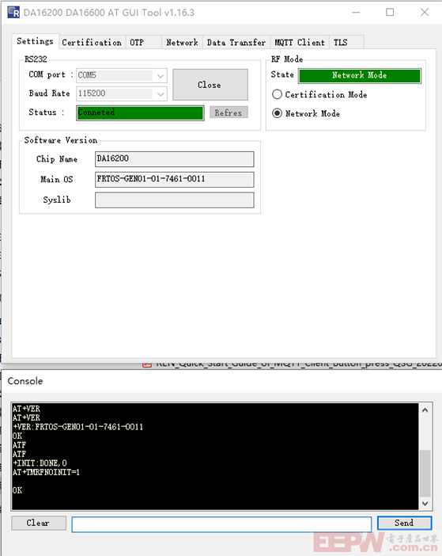This screenshot has height=556, width=442.
Task: Click the Main OS version field
Action: (174, 179)
